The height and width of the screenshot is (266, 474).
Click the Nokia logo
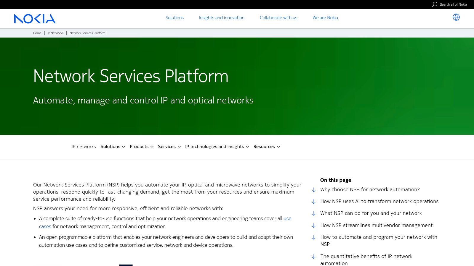coord(35,19)
